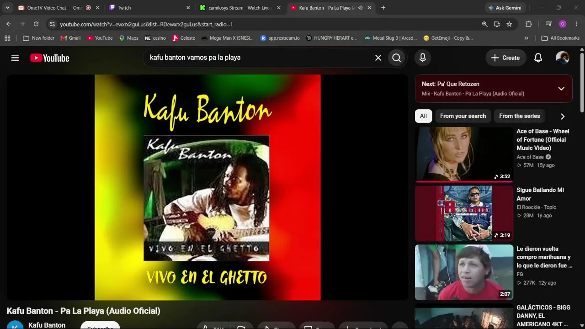This screenshot has height=329, width=585.
Task: Go to the YouTube home logo
Action: click(50, 58)
